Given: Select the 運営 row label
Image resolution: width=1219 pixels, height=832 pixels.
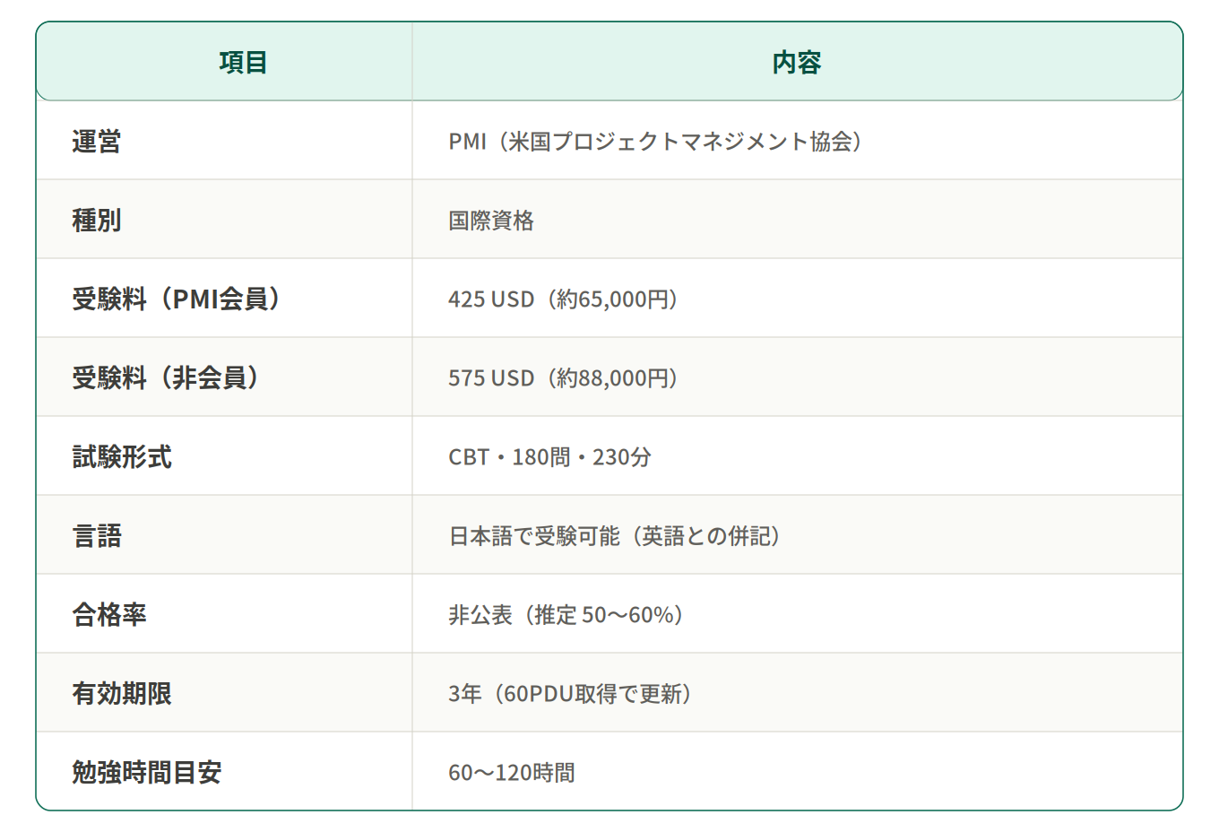Looking at the screenshot, I should click(x=97, y=141).
